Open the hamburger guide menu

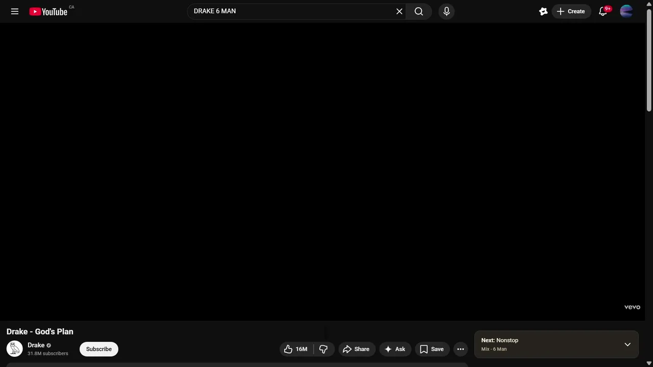coord(15,11)
